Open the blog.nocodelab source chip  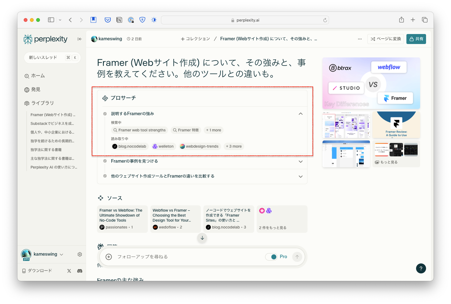(x=129, y=146)
